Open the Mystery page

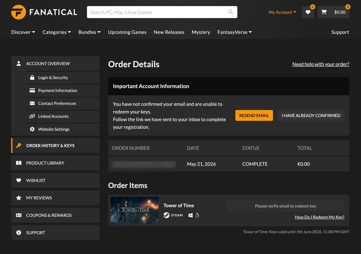pyautogui.click(x=201, y=32)
